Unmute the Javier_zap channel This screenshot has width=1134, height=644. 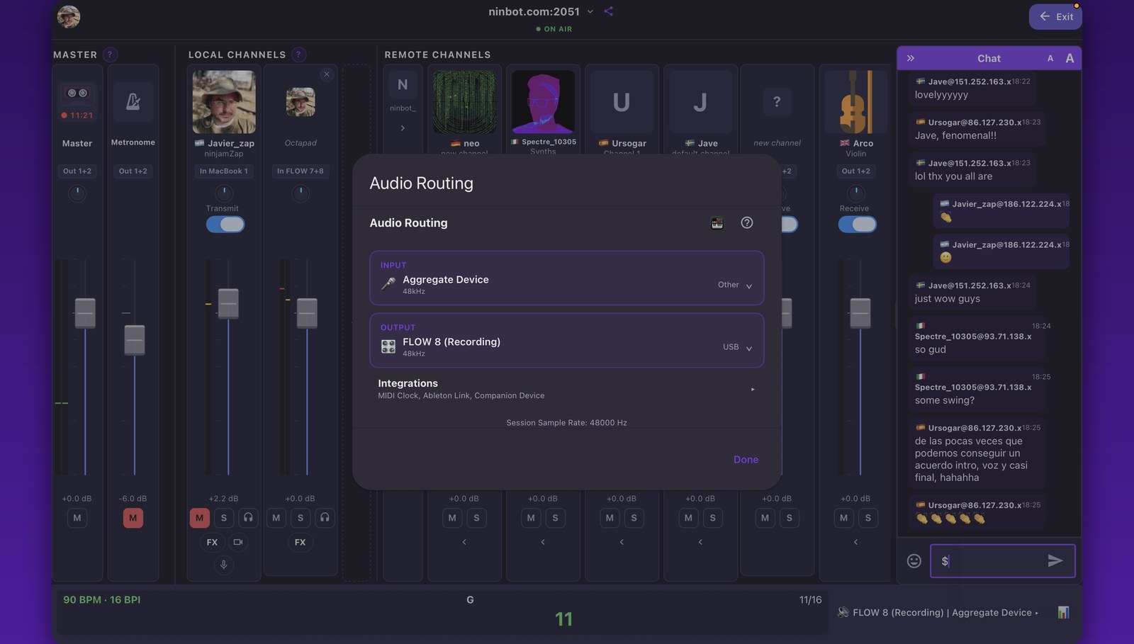(199, 518)
